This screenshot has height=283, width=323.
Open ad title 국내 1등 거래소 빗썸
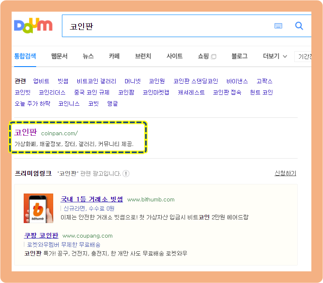[92, 199]
